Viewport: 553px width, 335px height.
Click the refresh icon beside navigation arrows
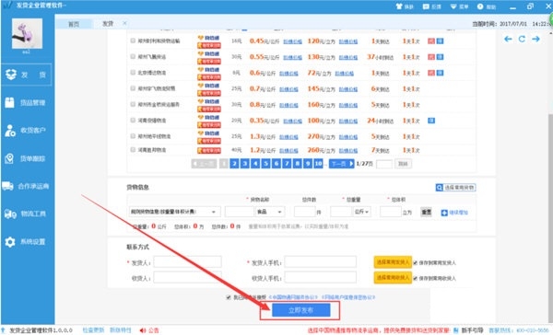[522, 39]
